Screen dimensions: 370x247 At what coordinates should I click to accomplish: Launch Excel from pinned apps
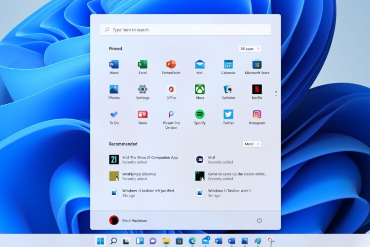click(143, 67)
